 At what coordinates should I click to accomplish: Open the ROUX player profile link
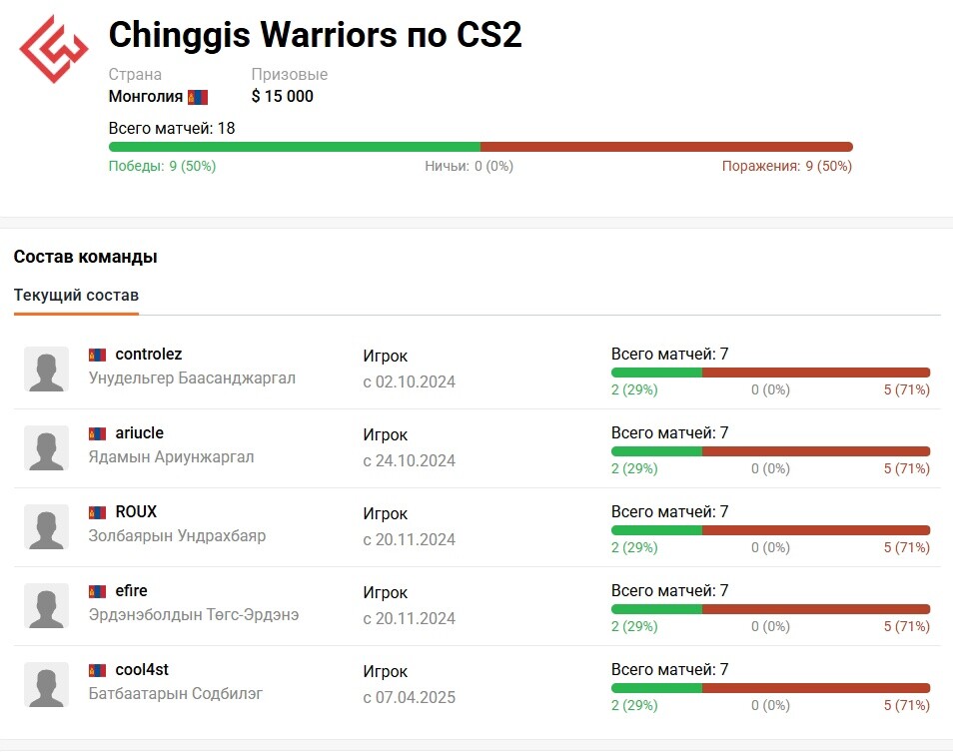[x=137, y=512]
